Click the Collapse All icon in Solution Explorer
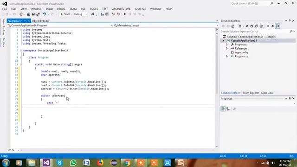The height and width of the screenshot is (167, 297). 257,26
